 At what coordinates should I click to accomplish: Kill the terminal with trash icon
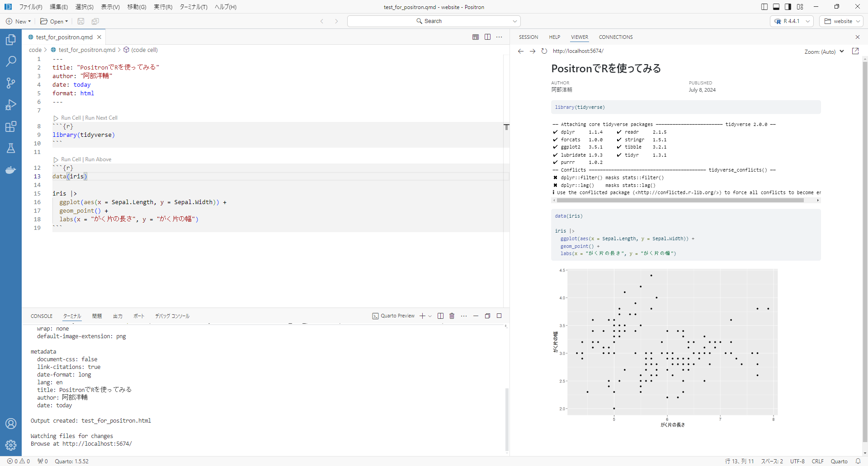[x=452, y=316]
